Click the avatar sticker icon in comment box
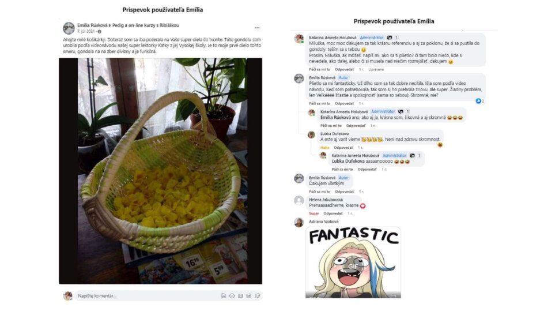The image size is (559, 315). (224, 296)
